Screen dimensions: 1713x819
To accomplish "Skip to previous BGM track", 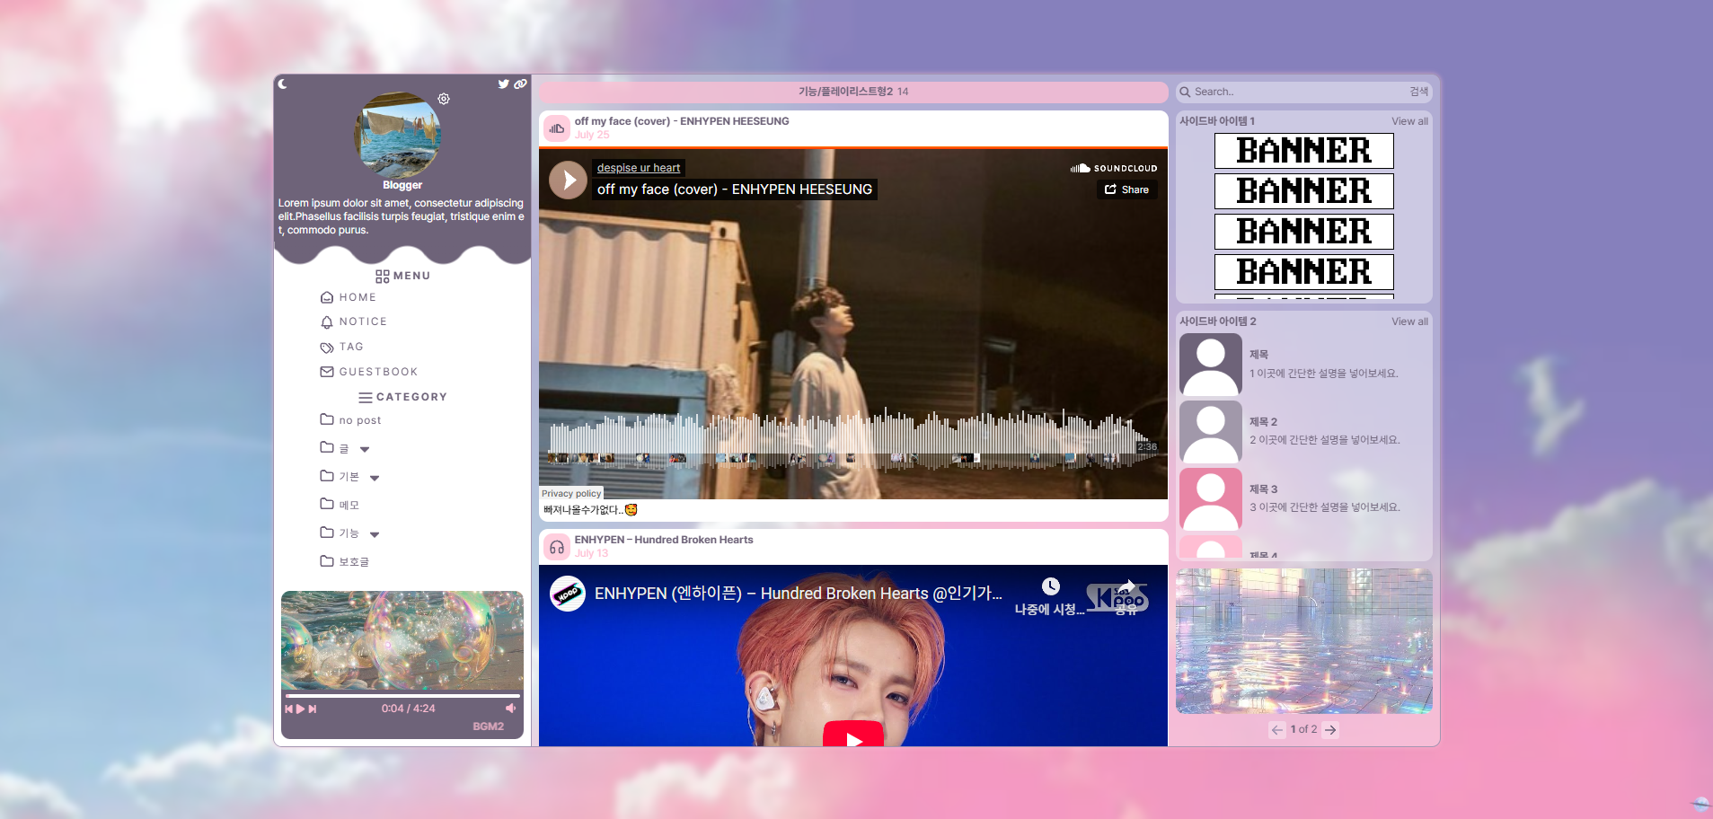I will coord(289,709).
